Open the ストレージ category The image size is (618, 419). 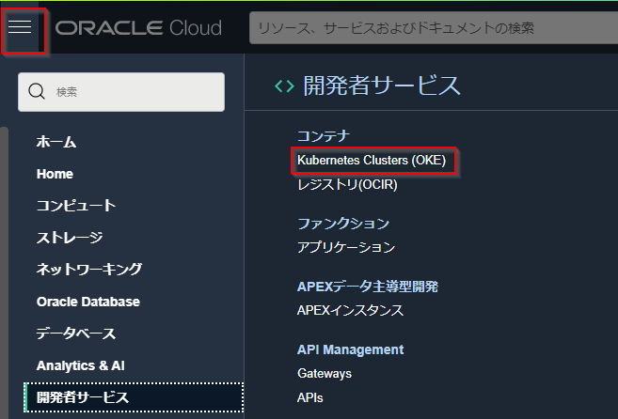70,238
